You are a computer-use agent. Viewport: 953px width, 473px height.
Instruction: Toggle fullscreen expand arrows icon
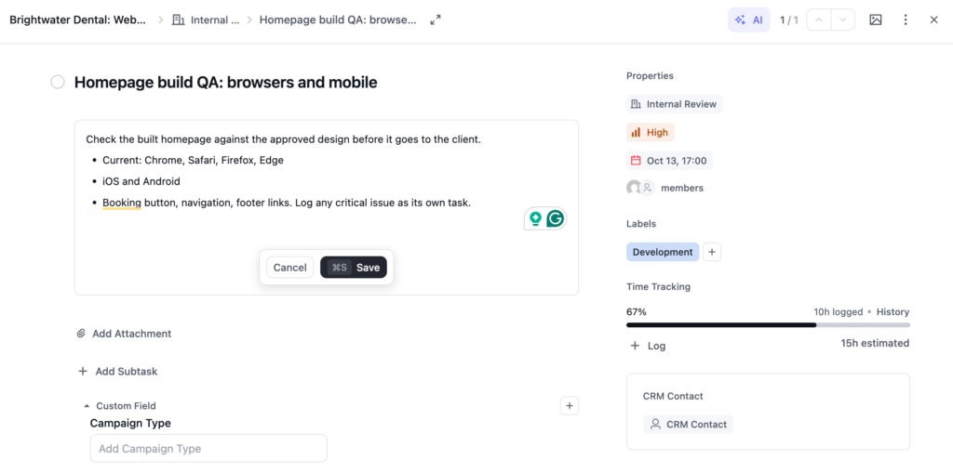click(436, 20)
